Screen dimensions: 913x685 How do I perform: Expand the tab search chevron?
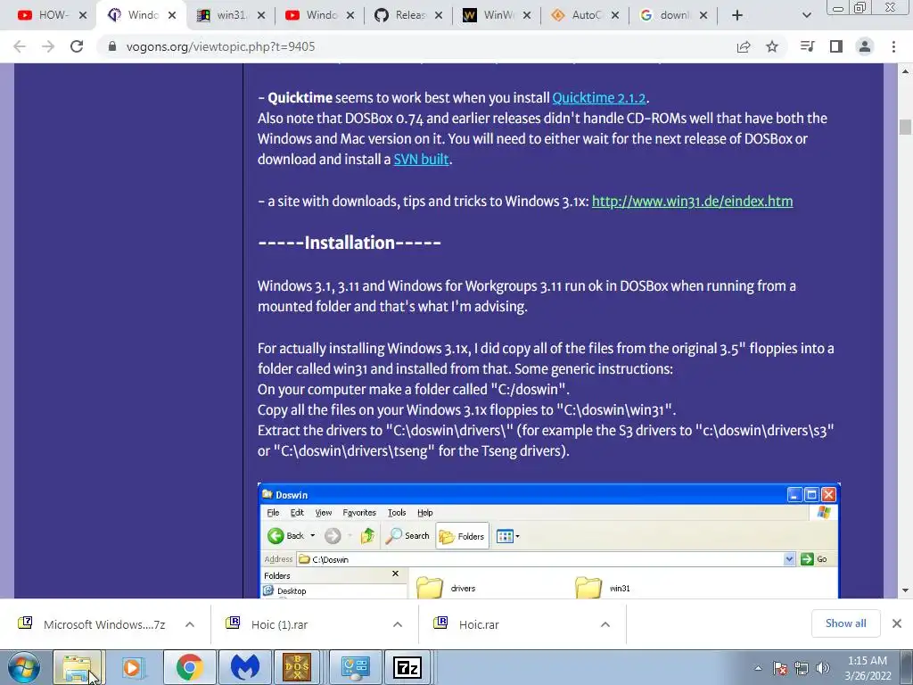tap(806, 15)
